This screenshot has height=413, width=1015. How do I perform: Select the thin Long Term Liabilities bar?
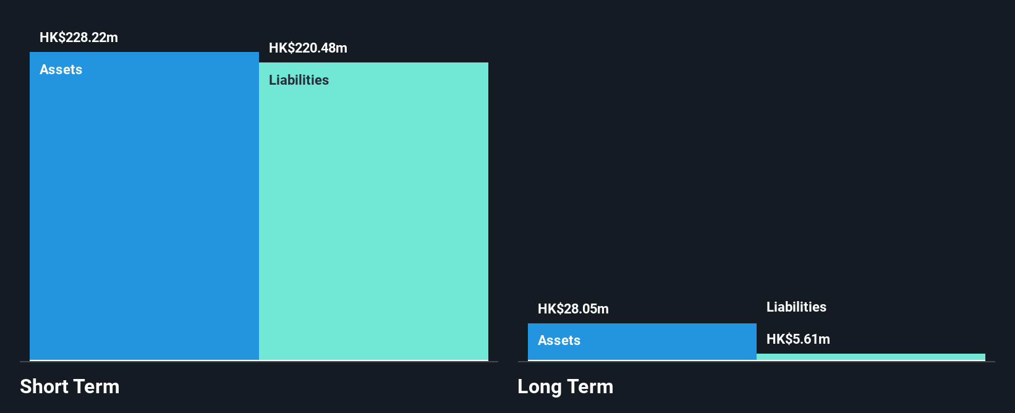pyautogui.click(x=871, y=357)
